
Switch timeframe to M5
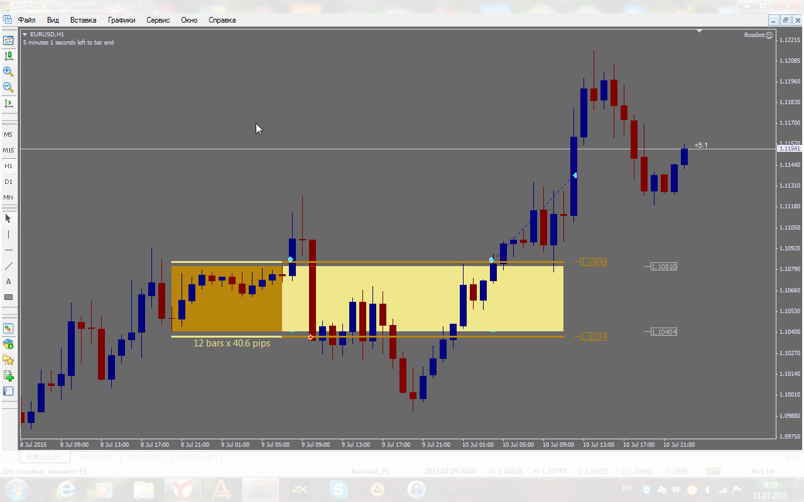click(x=8, y=134)
